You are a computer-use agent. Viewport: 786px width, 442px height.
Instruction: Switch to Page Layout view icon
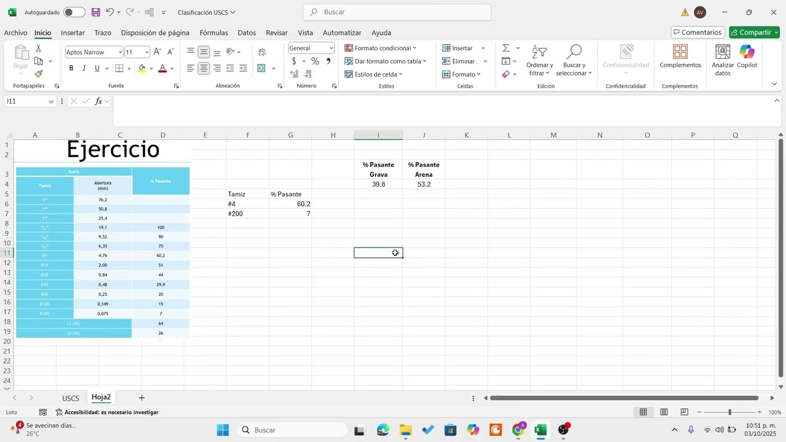tap(664, 412)
